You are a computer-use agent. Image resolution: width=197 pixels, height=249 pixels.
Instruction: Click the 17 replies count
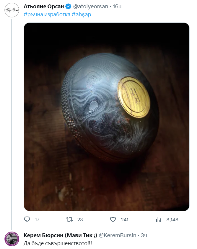point(37,220)
